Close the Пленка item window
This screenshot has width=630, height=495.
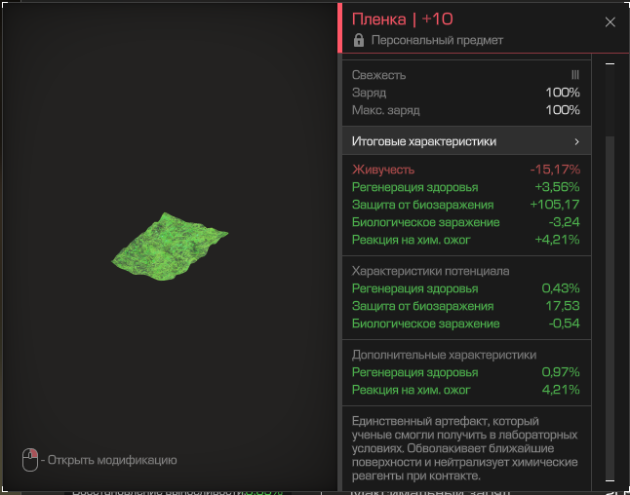pos(610,22)
